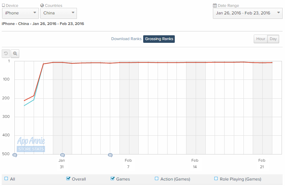
Task: Click the device icon beside Device label
Action: click(3, 5)
